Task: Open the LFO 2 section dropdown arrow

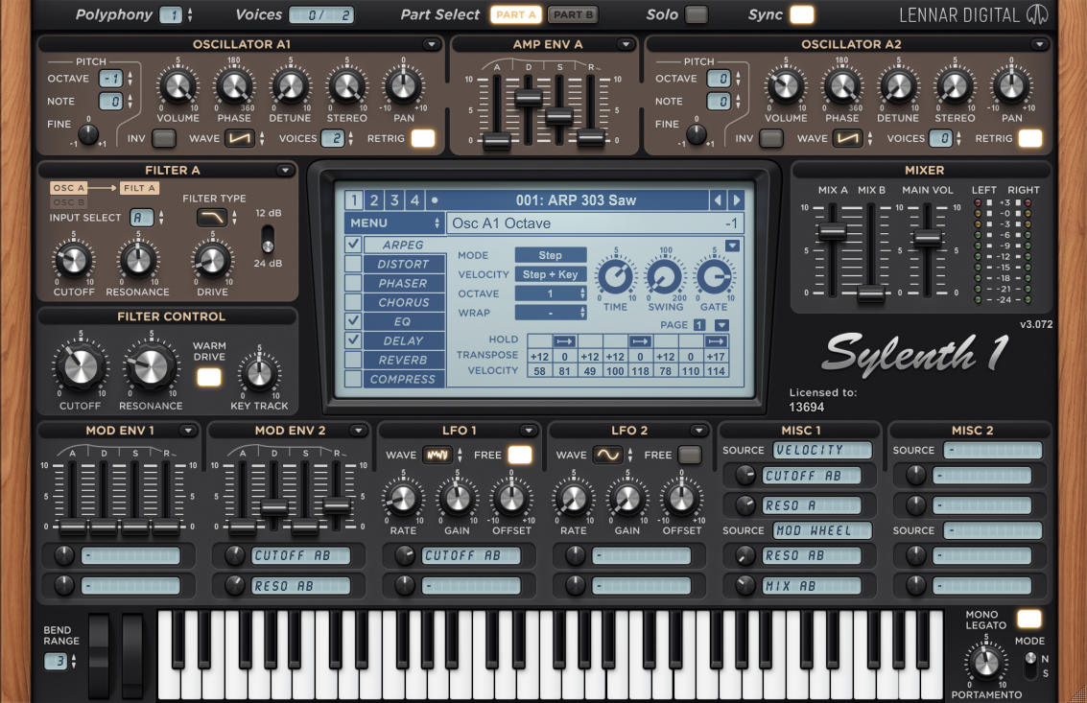Action: point(698,431)
